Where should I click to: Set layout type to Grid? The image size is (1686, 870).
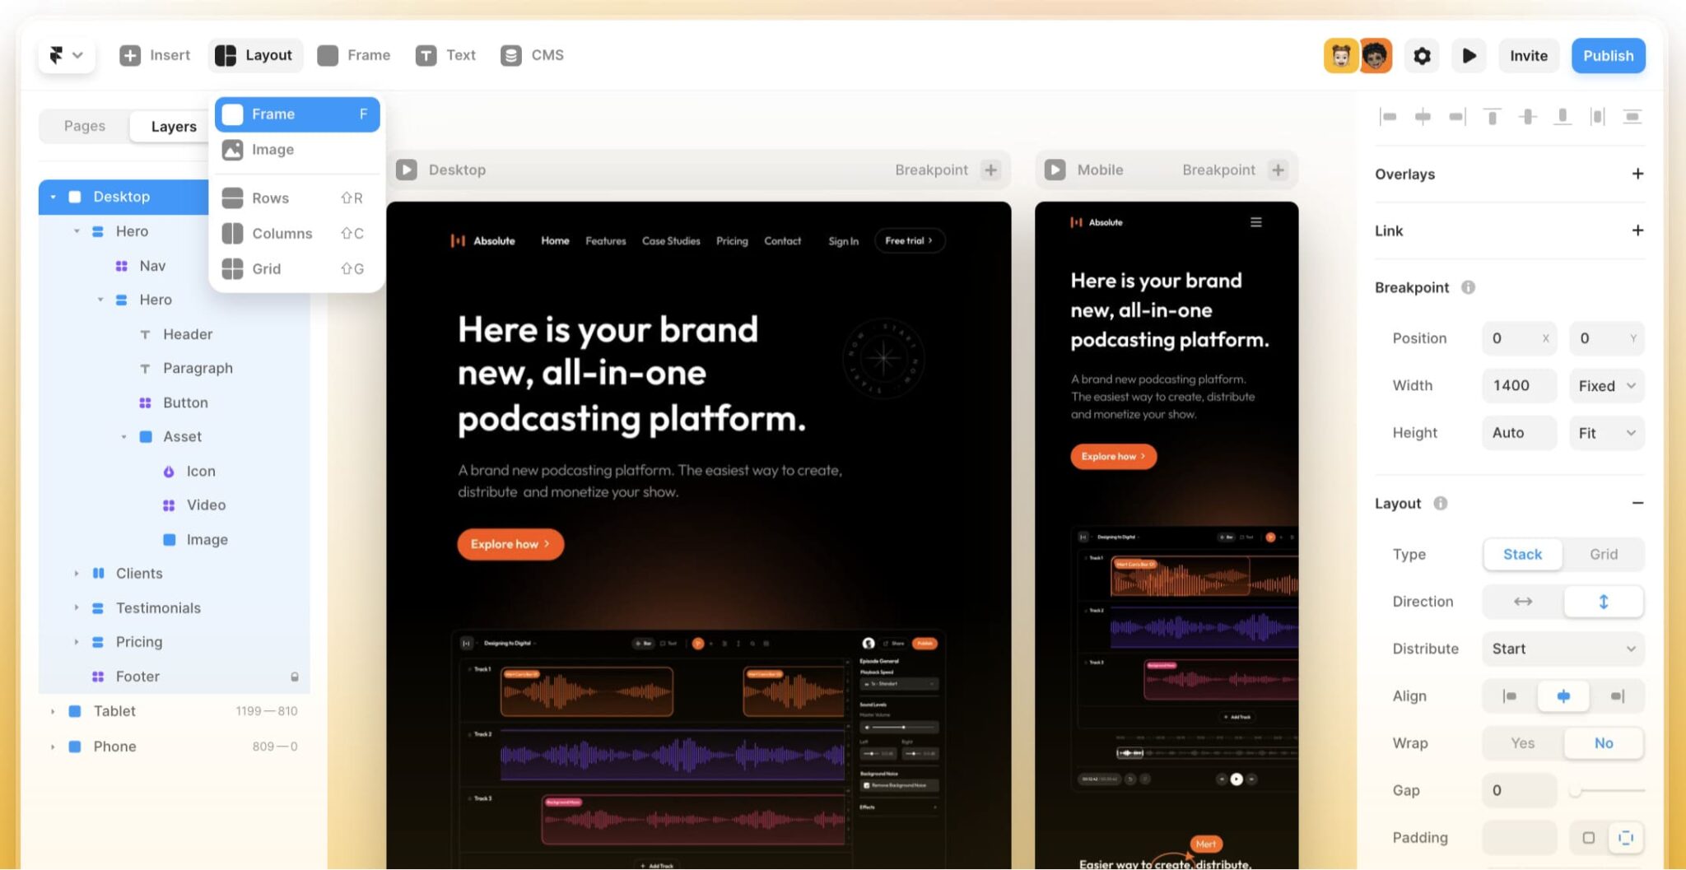click(x=1603, y=554)
